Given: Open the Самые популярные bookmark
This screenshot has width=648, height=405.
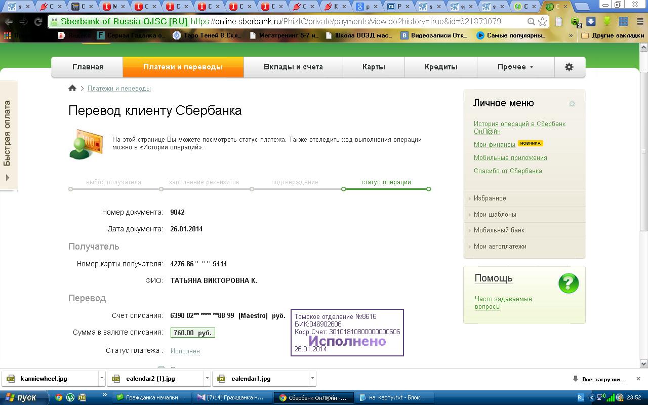Looking at the screenshot, I should click(511, 35).
